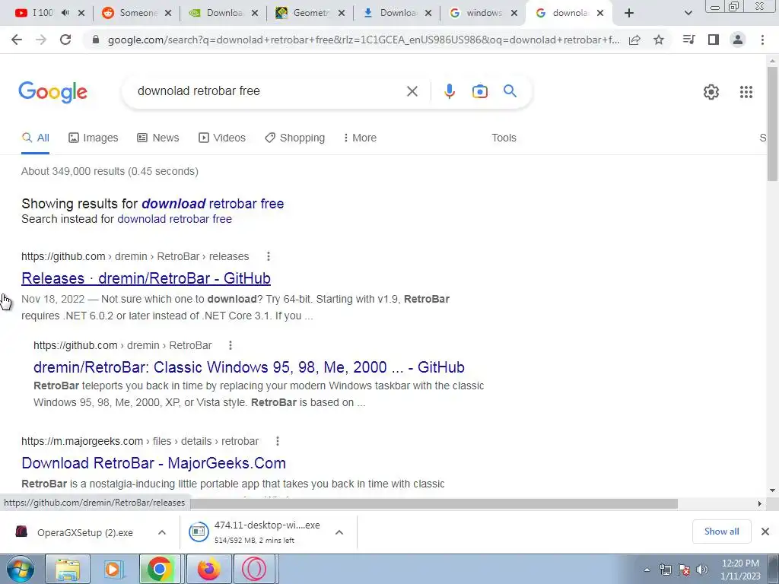Search by image camera icon
Image resolution: width=779 pixels, height=584 pixels.
point(479,91)
